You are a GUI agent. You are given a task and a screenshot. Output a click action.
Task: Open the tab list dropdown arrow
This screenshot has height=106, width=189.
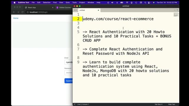pos(177,10)
